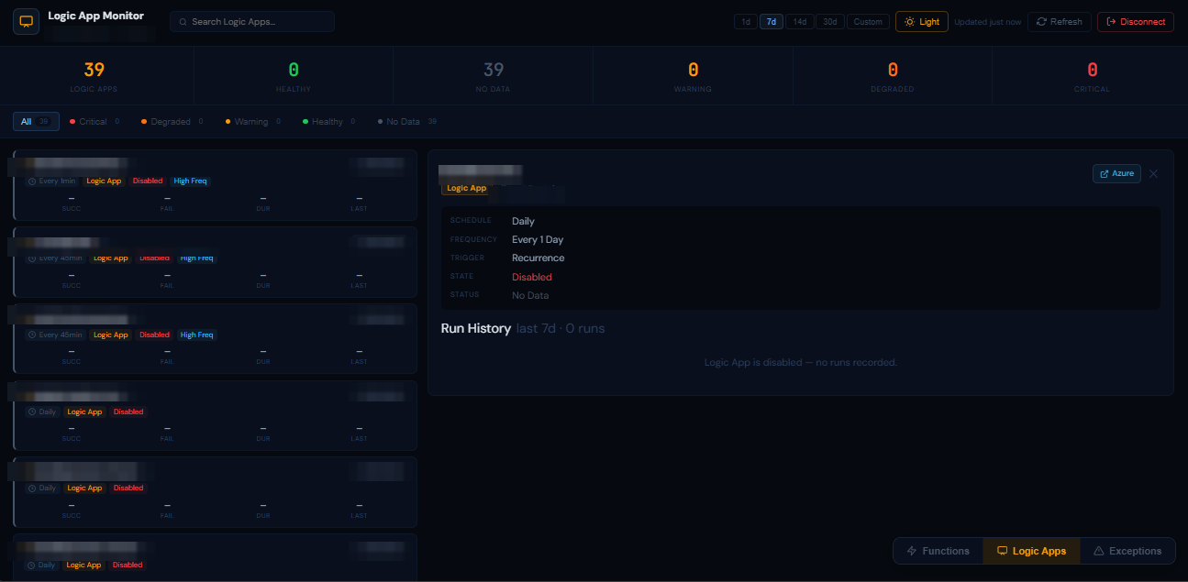Filter by Warning status
Image resolution: width=1188 pixels, height=582 pixels.
[x=252, y=122]
